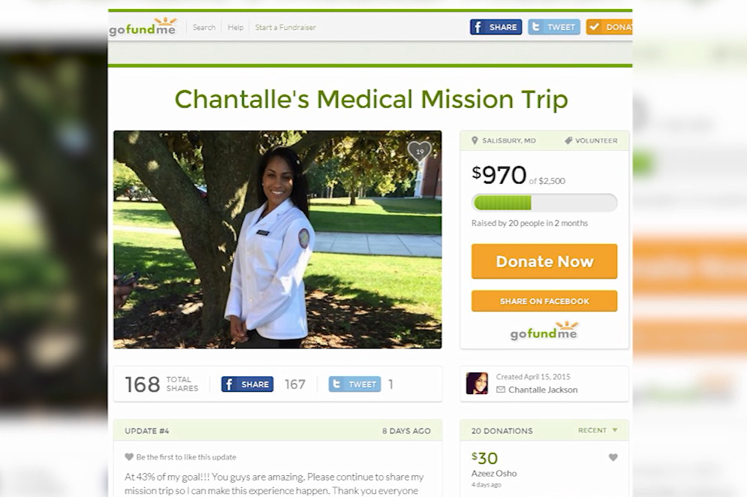Viewport: 747px width, 497px height.
Task: Click the Donate Now button
Action: point(544,261)
